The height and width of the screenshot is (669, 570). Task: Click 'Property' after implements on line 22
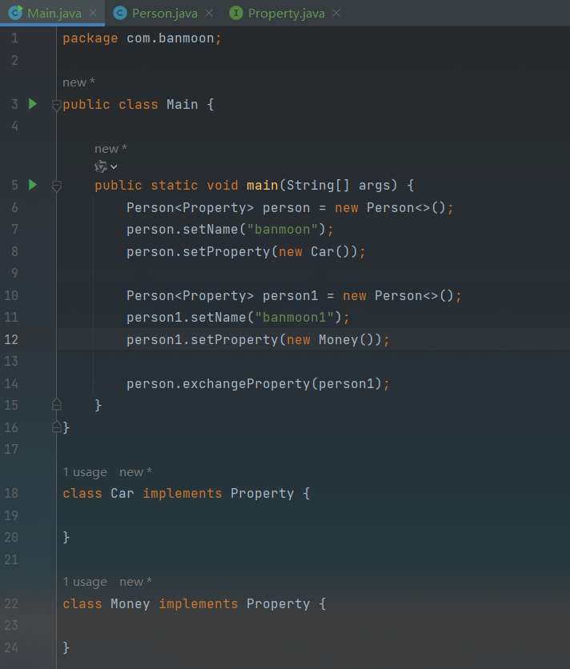(x=279, y=603)
